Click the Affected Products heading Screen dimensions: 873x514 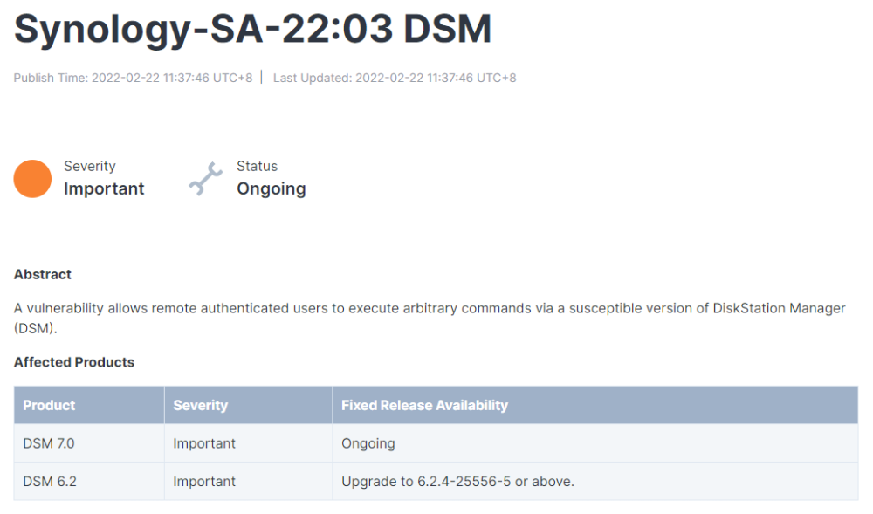click(x=74, y=362)
